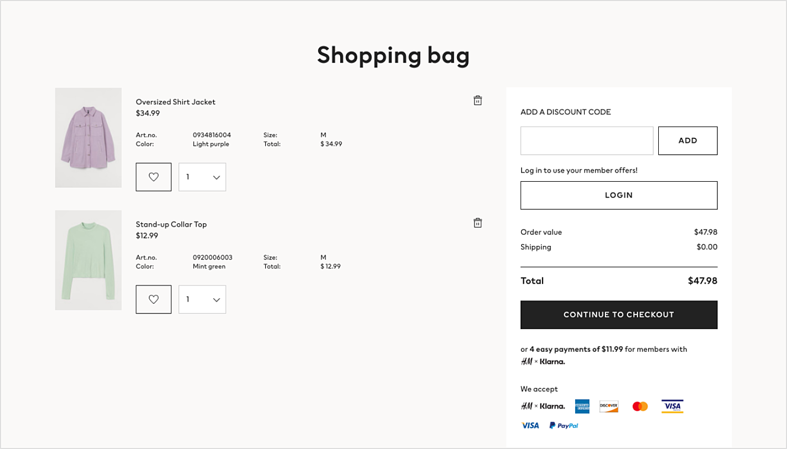Click the Order value amount $47.98
The width and height of the screenshot is (787, 449).
(x=706, y=232)
